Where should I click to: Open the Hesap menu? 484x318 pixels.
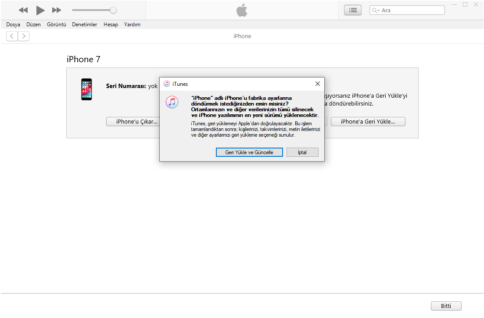111,25
